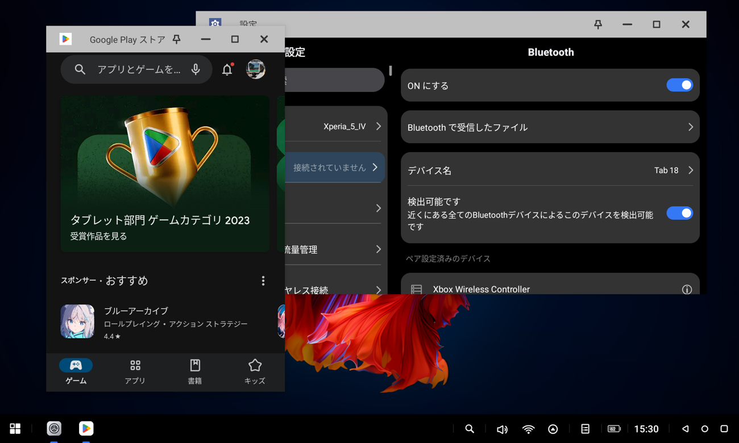Click the スポンサー・おすすめ heading
The height and width of the screenshot is (443, 739).
(105, 281)
